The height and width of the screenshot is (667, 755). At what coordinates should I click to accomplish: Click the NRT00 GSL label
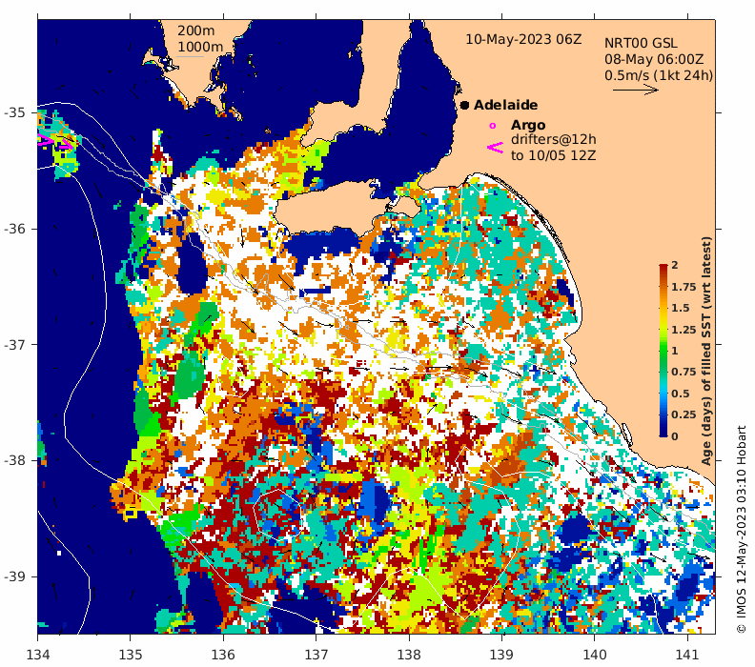641,43
